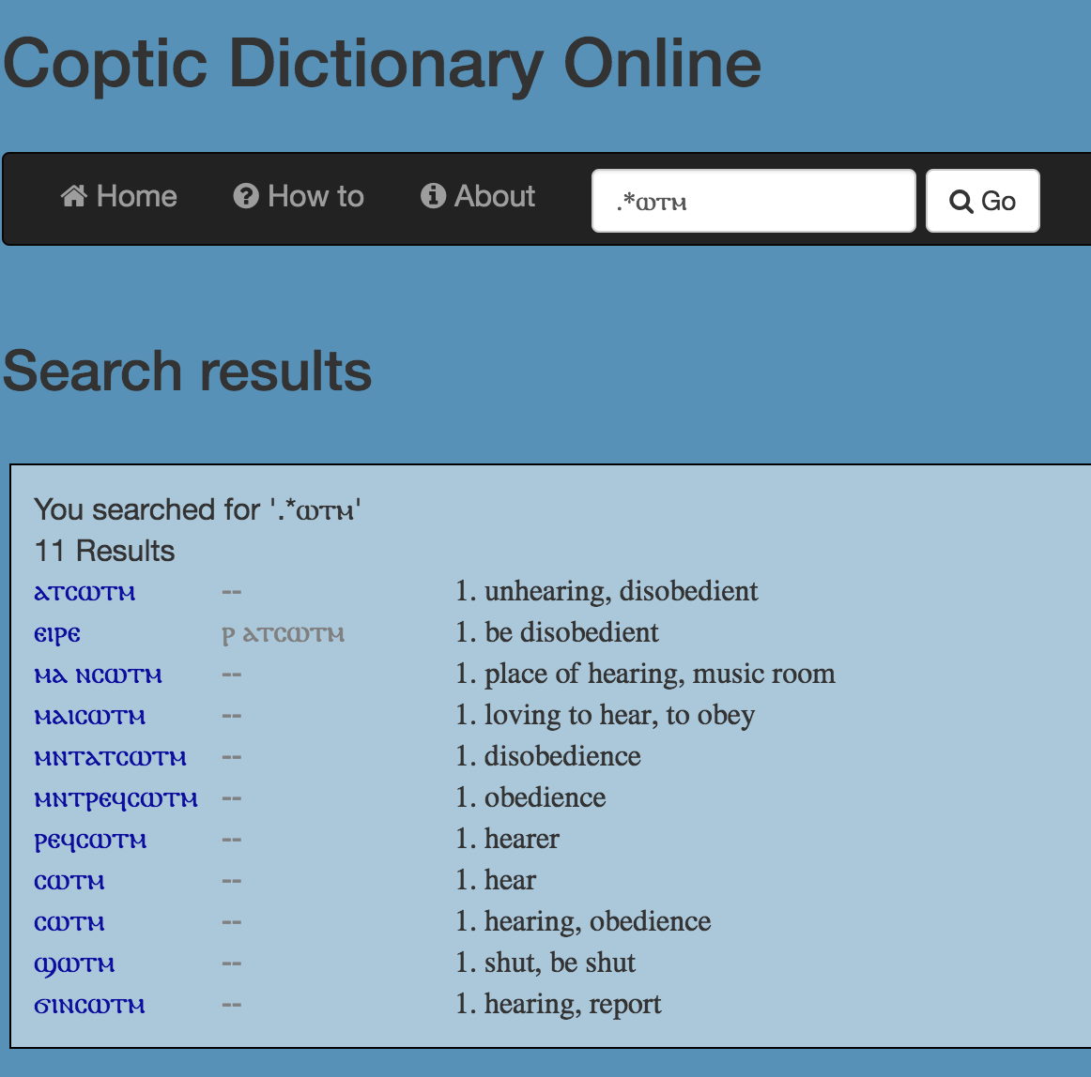
Task: Open the About page
Action: tap(478, 196)
